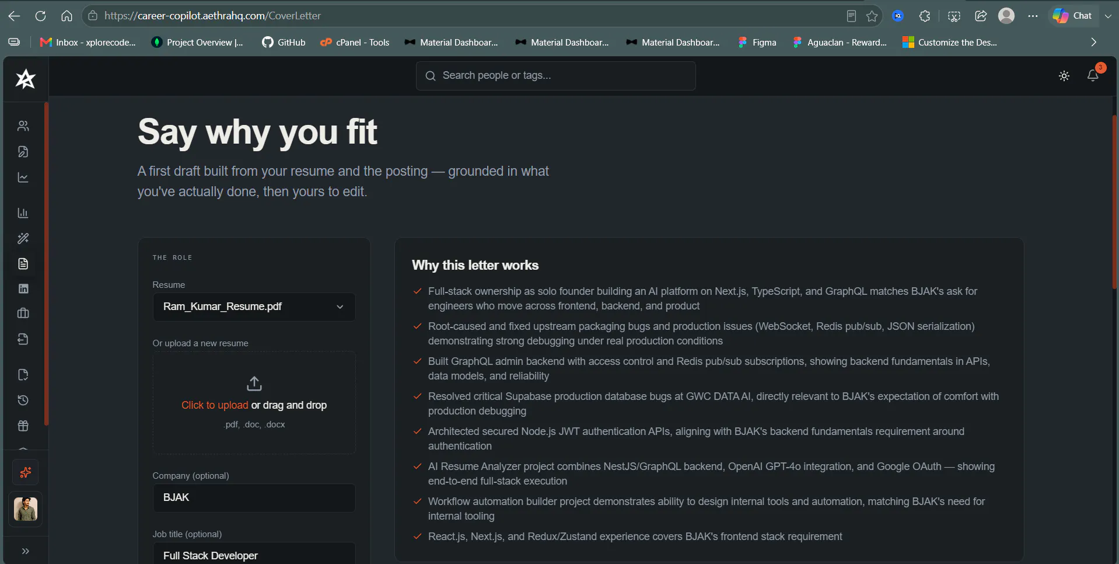Viewport: 1119px width, 564px height.
Task: Open the Copilot Chat button
Action: [x=1072, y=16]
